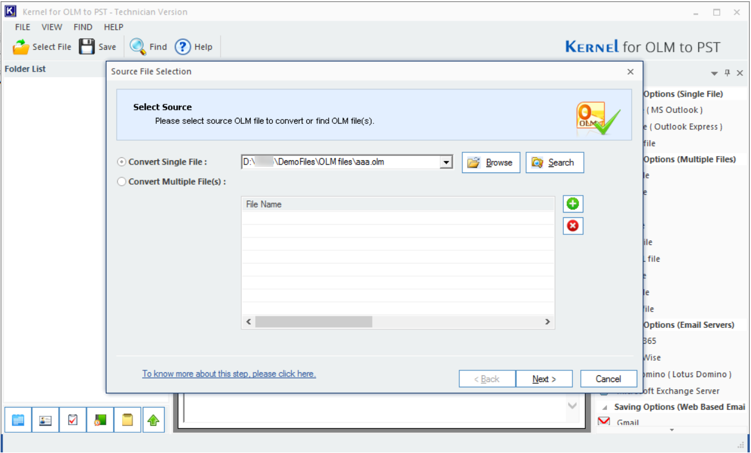Click the Gmail envelope icon
The width and height of the screenshot is (751, 453).
604,421
